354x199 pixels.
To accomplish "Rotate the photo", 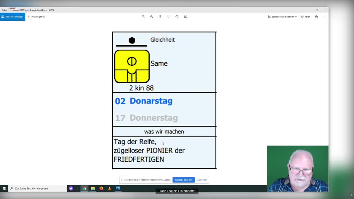I will pos(177,17).
